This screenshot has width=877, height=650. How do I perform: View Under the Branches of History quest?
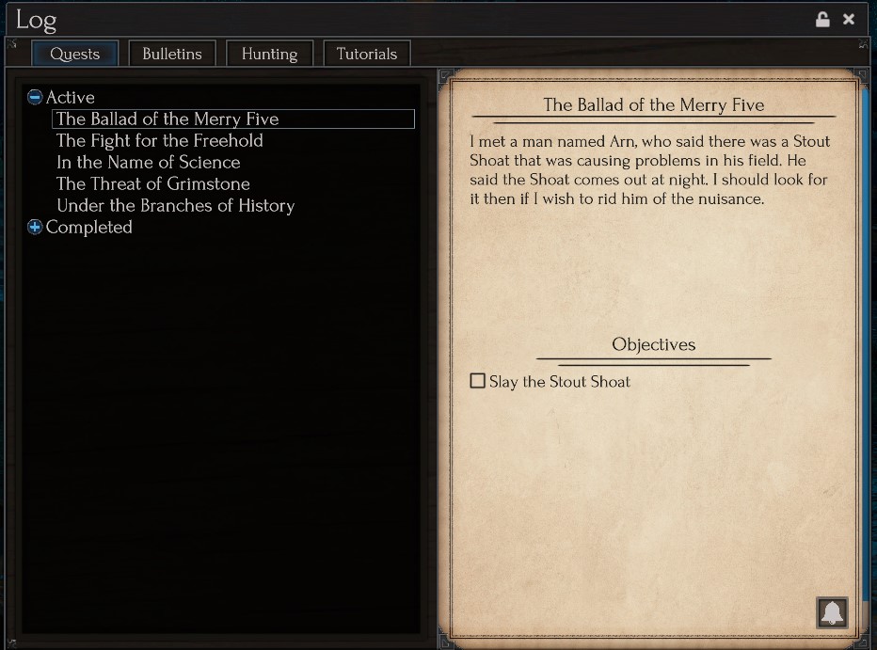coord(176,206)
